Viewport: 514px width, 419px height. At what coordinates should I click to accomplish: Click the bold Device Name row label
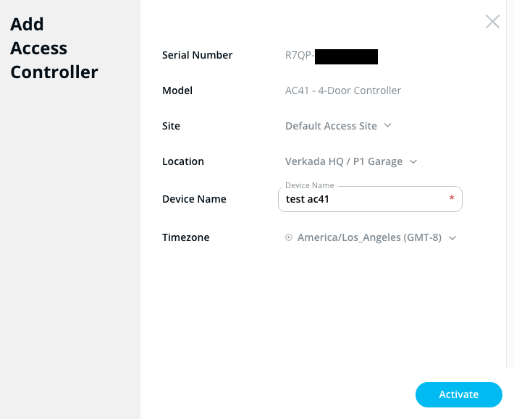(194, 199)
